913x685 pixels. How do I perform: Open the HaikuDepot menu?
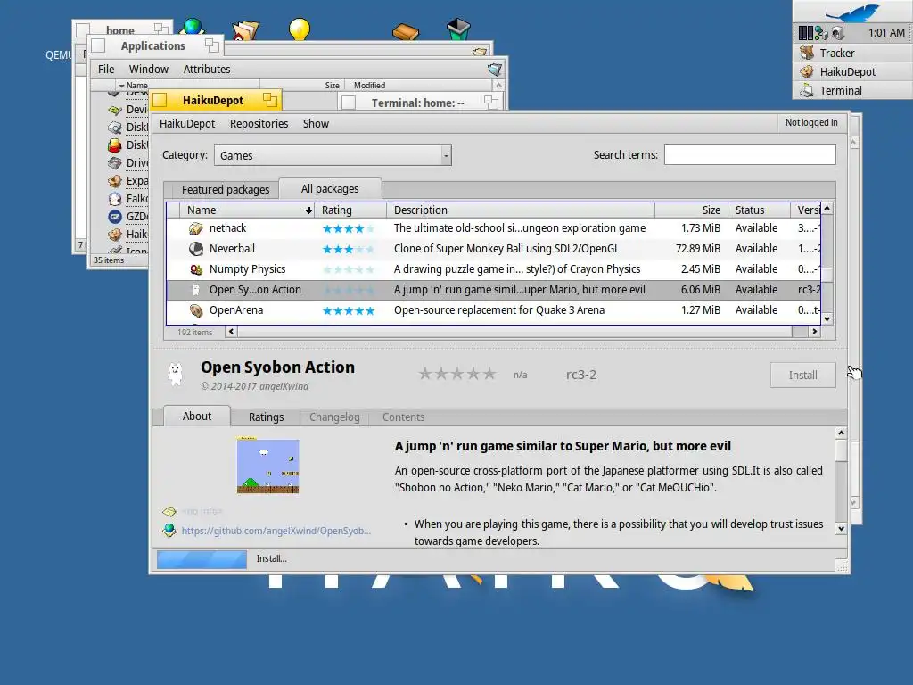point(187,123)
